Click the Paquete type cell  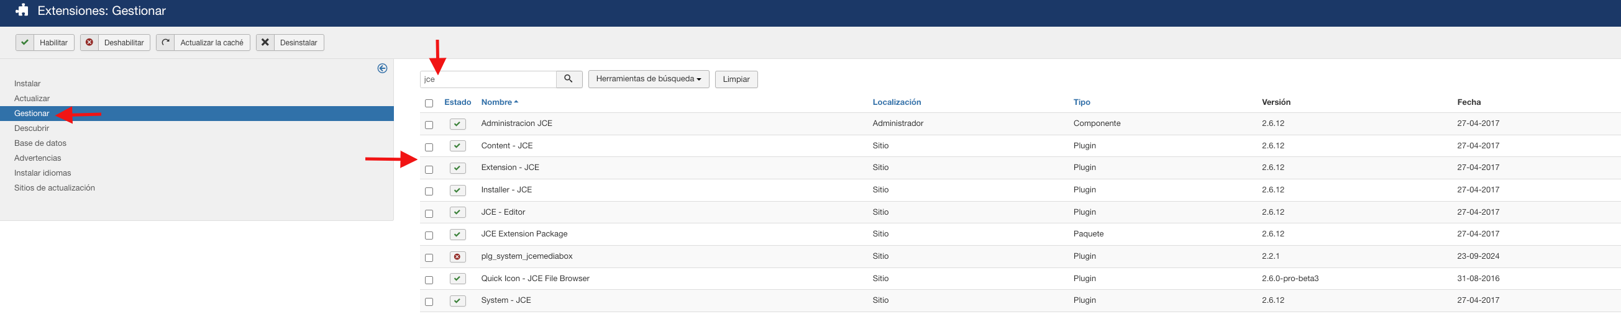pos(1089,233)
